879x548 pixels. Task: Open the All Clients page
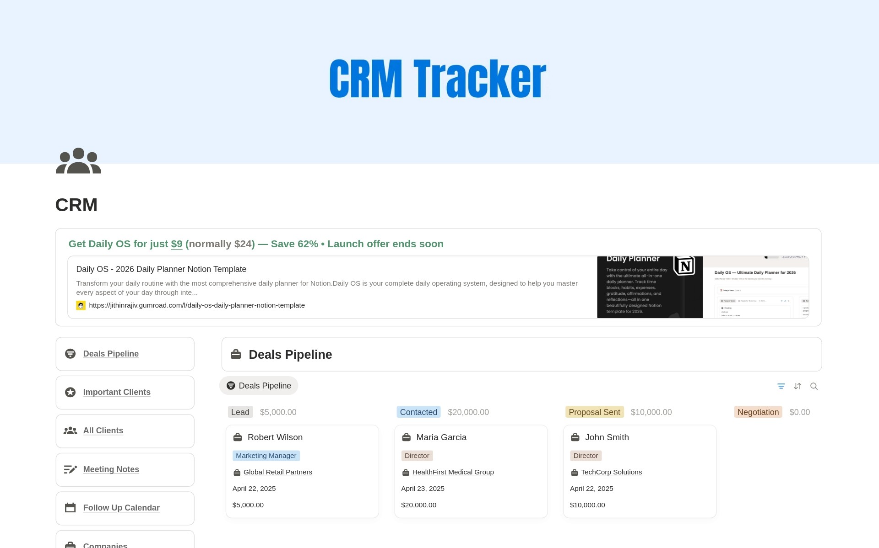click(103, 431)
